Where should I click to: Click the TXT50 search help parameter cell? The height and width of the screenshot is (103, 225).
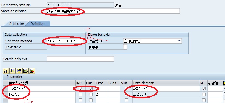tap(42, 95)
